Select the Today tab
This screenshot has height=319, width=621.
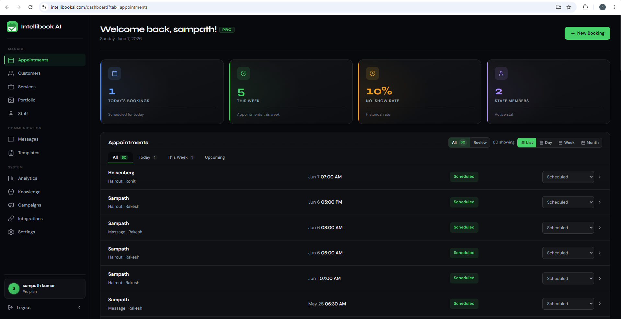point(148,157)
